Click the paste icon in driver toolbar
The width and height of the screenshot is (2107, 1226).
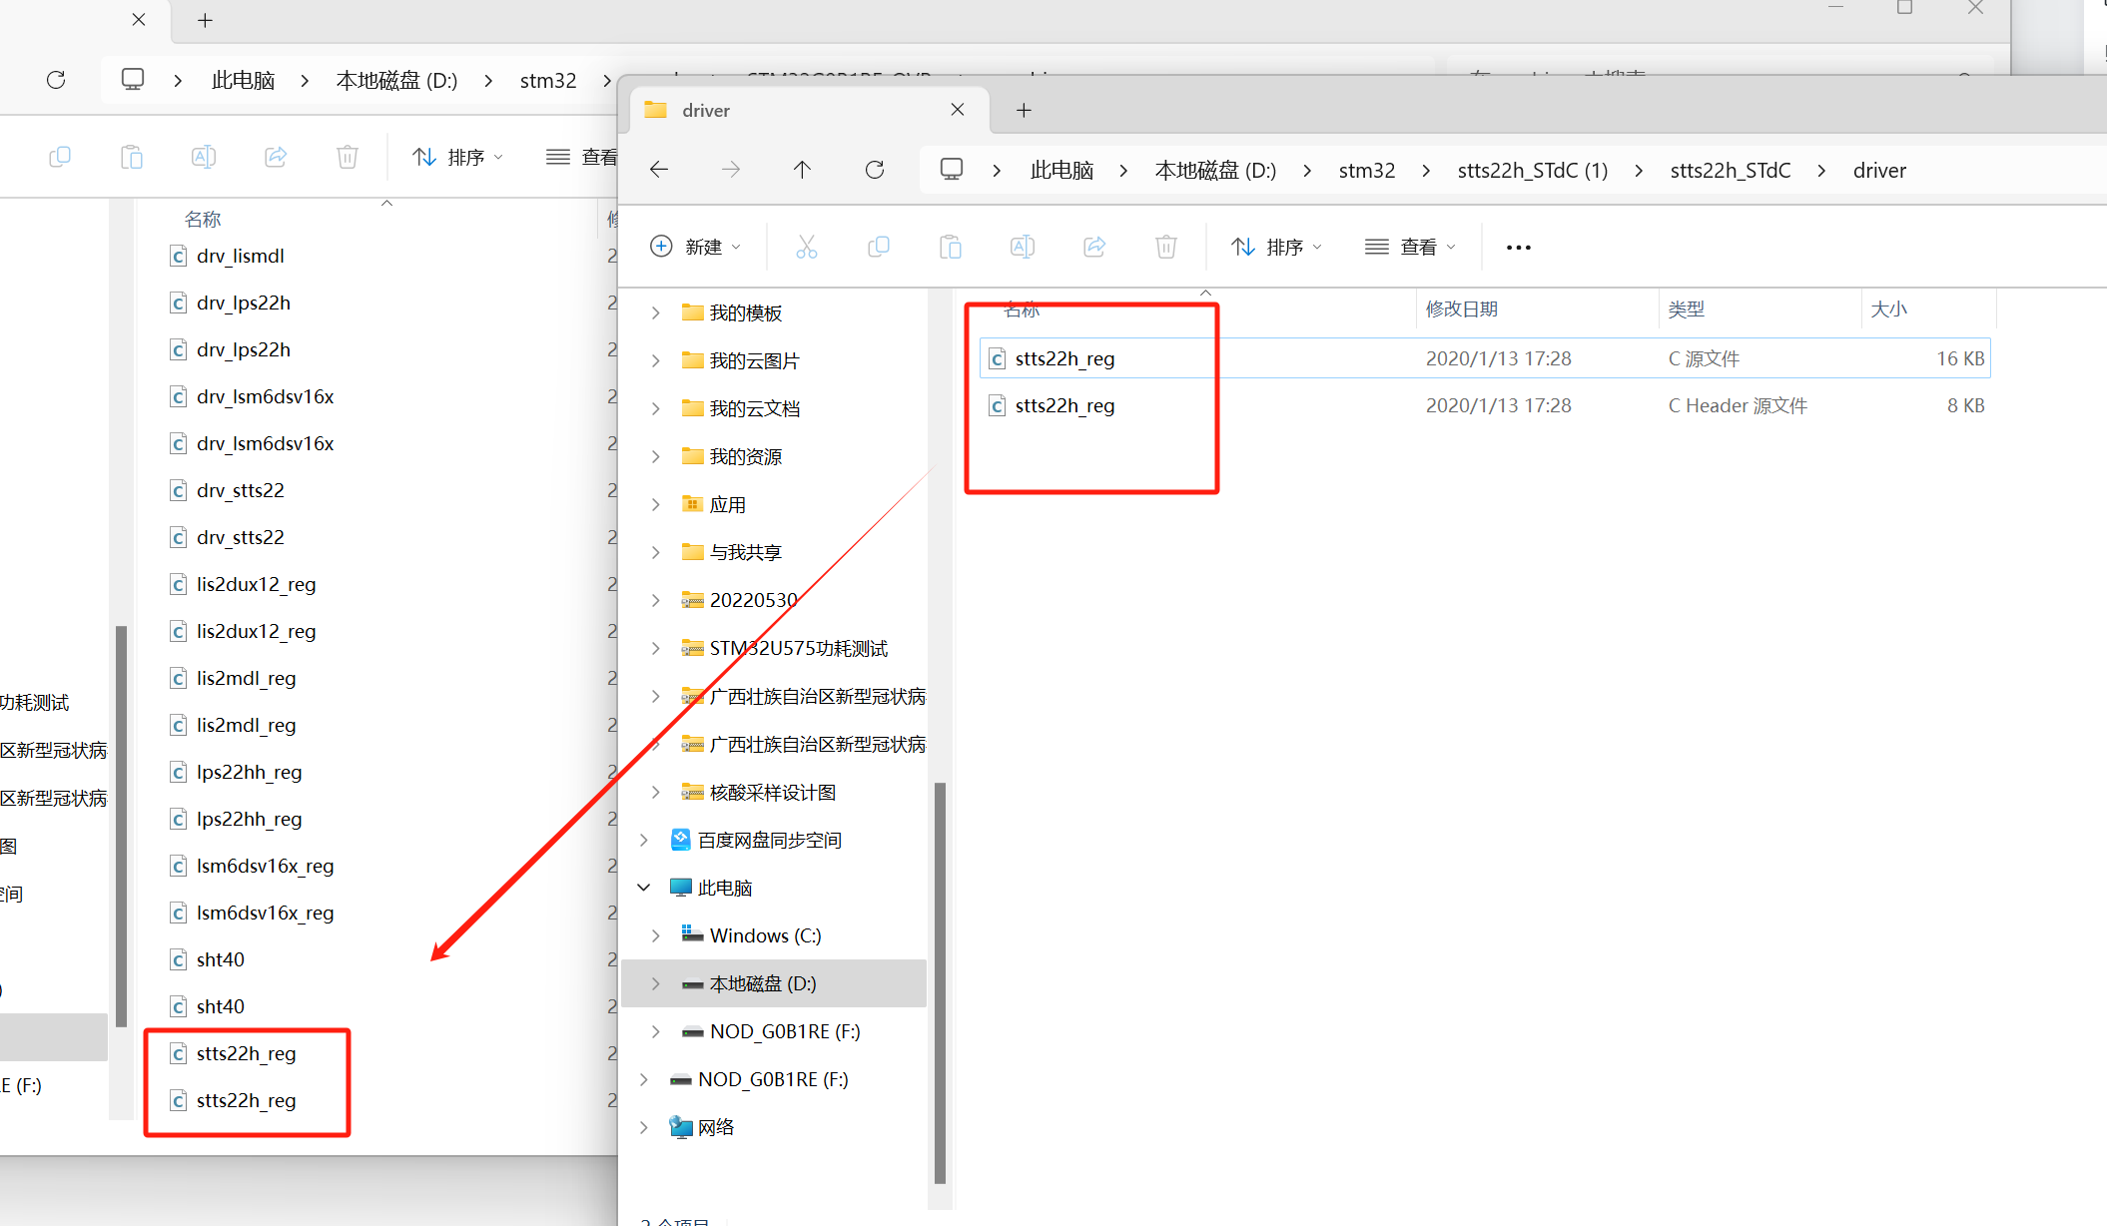950,247
